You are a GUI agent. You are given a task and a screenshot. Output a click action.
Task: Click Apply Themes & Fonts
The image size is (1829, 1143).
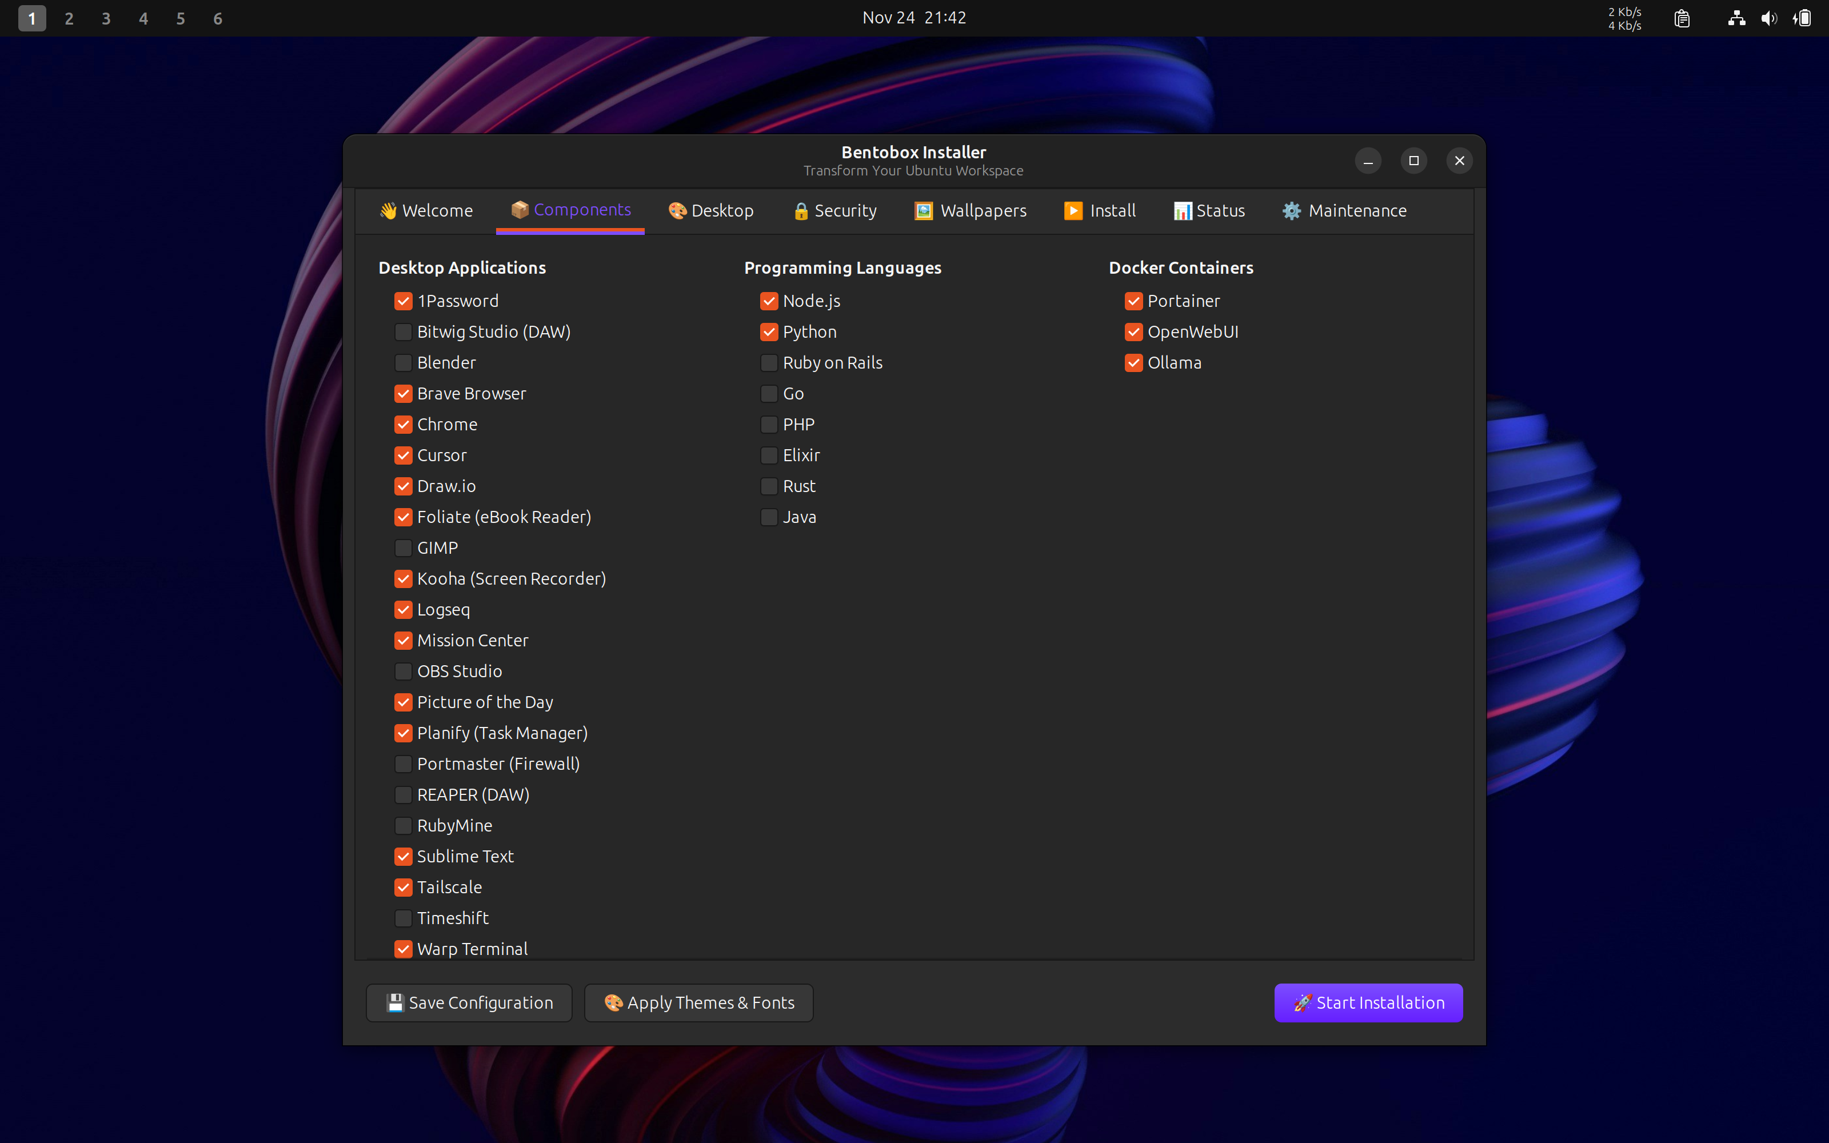pos(697,1002)
